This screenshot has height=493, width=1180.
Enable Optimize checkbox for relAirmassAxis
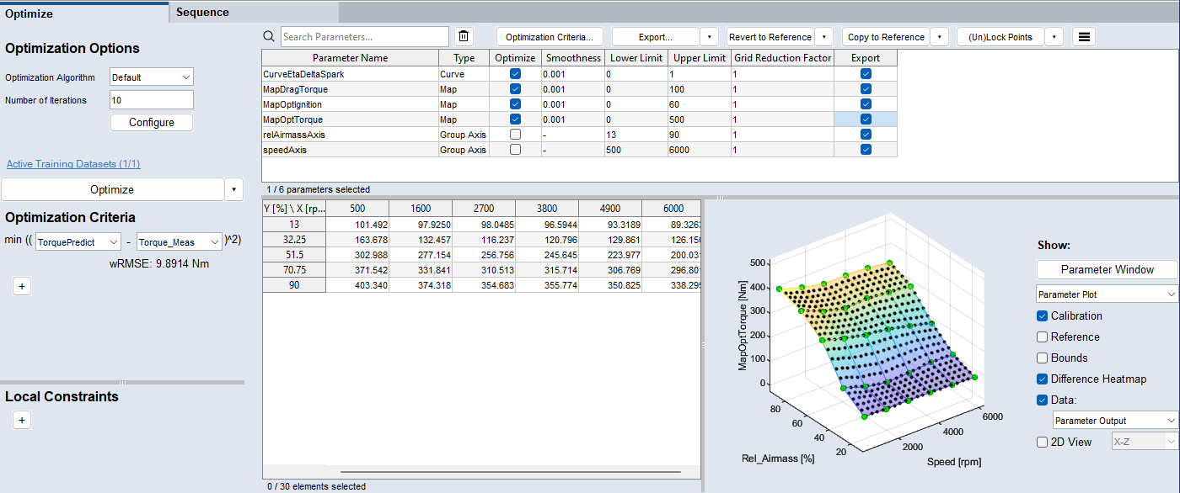click(515, 135)
